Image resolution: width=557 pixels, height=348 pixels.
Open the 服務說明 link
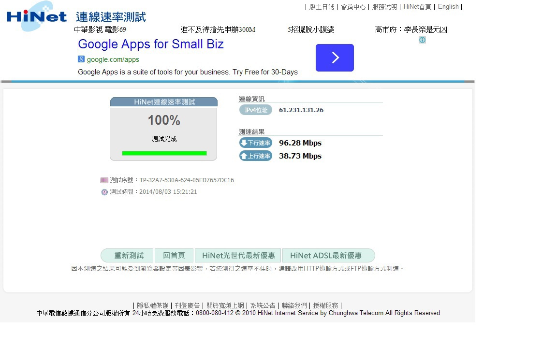pyautogui.click(x=384, y=7)
